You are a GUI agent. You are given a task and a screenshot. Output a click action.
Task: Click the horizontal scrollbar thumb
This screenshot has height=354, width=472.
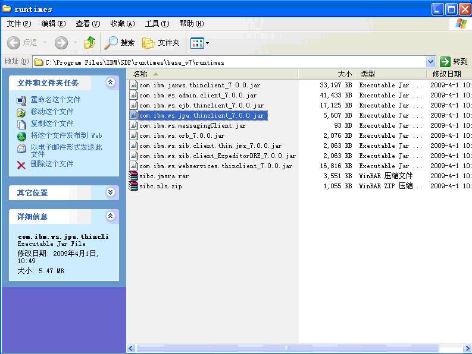[287, 348]
